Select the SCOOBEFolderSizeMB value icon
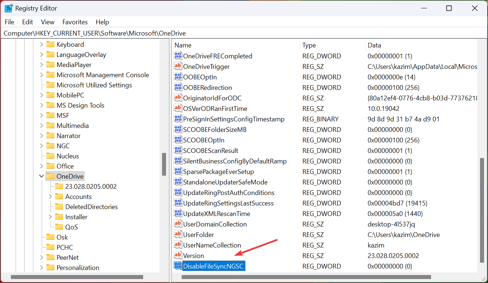This screenshot has height=283, width=488. 178,129
